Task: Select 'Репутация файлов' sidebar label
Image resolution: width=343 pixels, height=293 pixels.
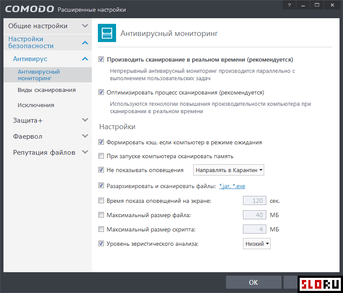Action: click(x=44, y=152)
